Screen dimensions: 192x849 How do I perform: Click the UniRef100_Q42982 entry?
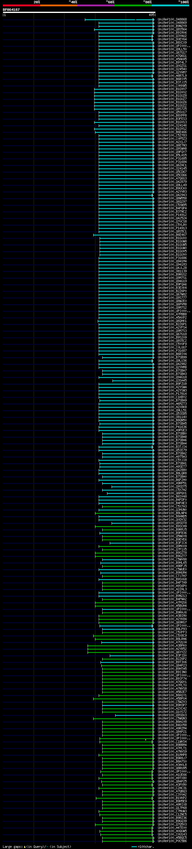pyautogui.click(x=172, y=364)
